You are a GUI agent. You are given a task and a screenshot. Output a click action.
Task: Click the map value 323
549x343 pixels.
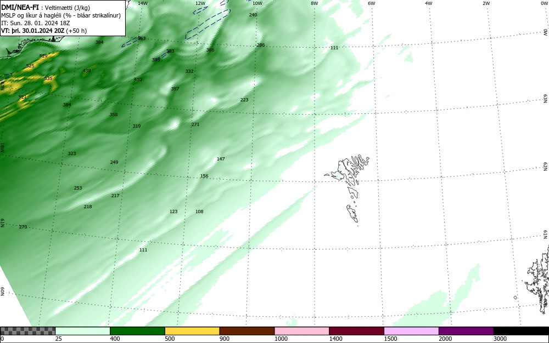pyautogui.click(x=72, y=153)
